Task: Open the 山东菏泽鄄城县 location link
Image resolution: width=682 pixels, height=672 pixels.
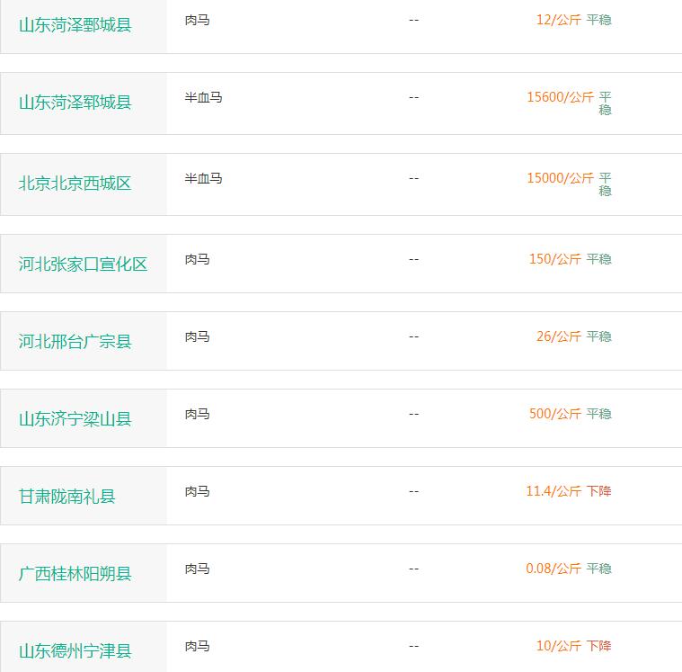Action: point(75,25)
